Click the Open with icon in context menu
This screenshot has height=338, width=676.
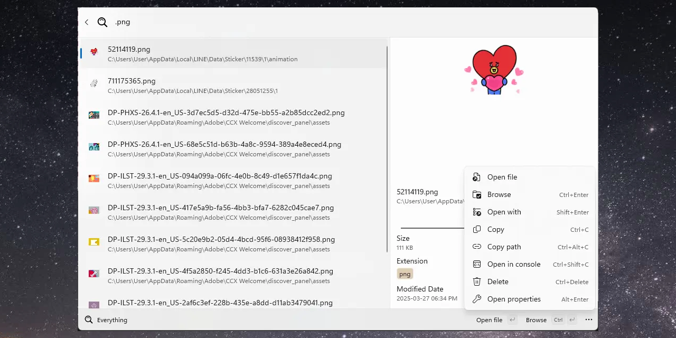coord(477,212)
